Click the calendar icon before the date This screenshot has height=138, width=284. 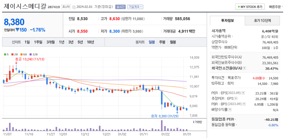point(74,7)
